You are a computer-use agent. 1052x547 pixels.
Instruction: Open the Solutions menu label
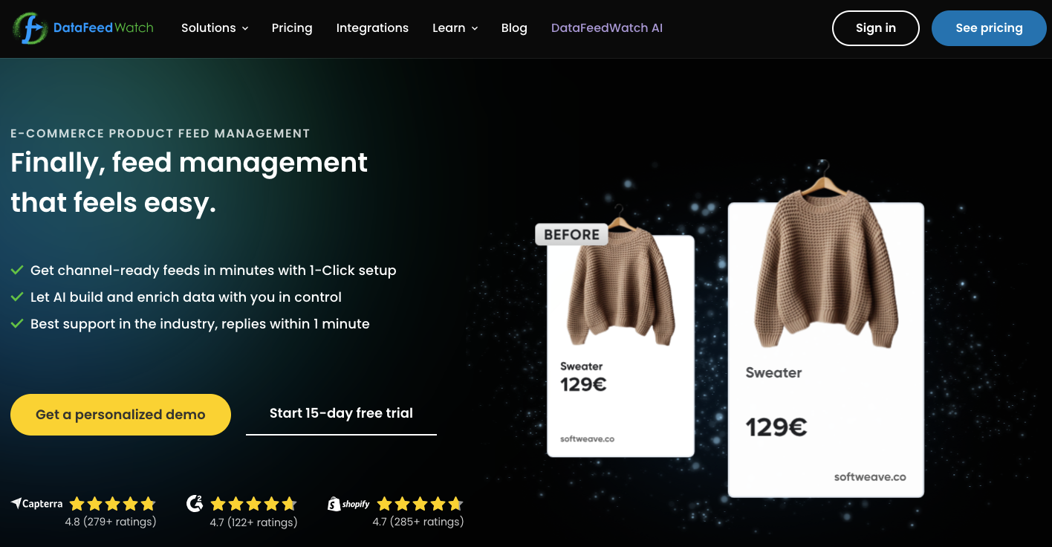209,28
